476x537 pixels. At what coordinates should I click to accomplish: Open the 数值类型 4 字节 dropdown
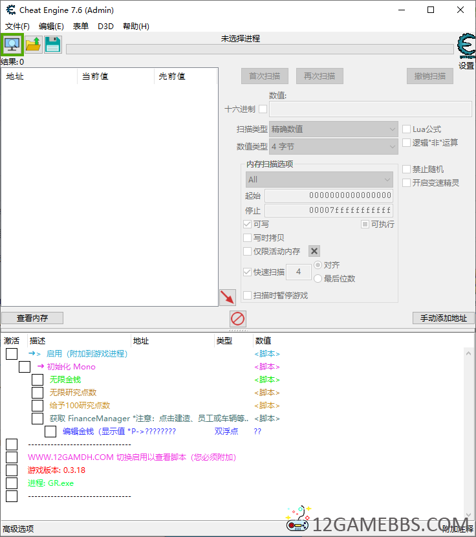334,147
